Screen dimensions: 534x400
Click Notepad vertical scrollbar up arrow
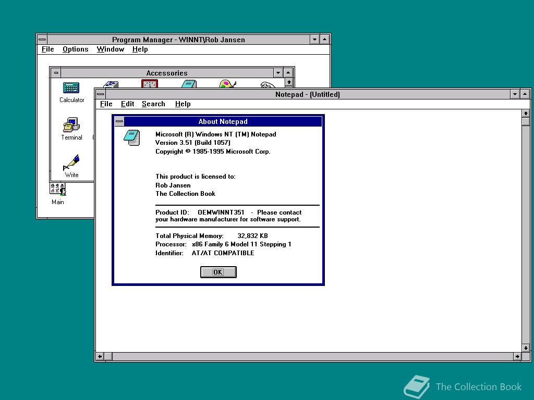[526, 113]
